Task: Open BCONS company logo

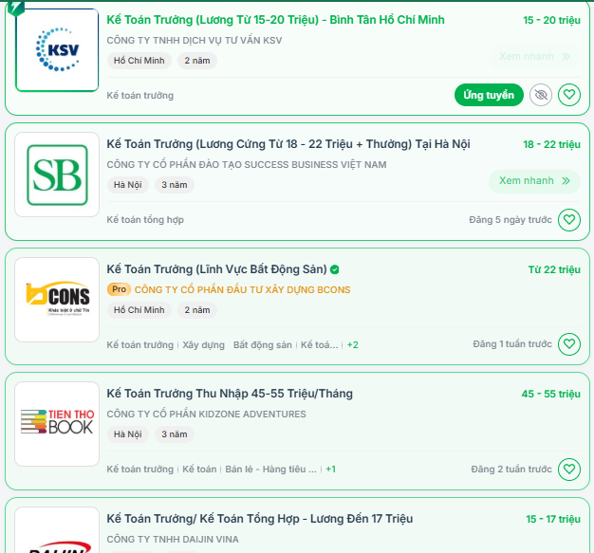Action: pos(57,300)
